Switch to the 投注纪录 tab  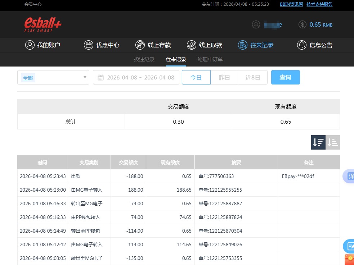pyautogui.click(x=144, y=59)
